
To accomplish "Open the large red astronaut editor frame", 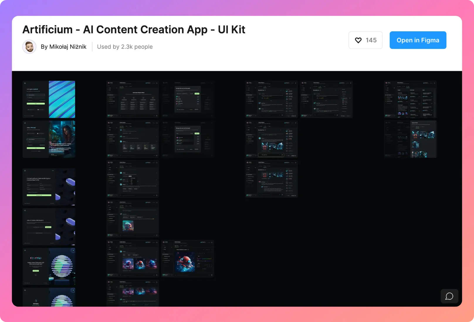I will pos(188,258).
